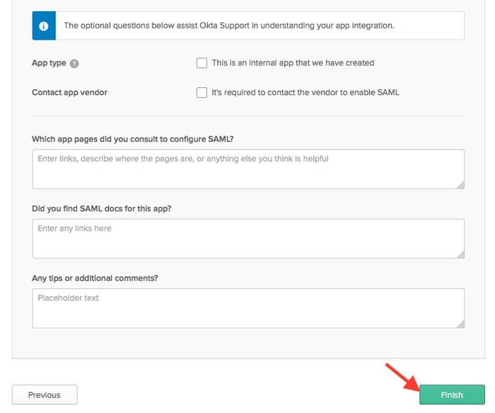Focus the SAML docs links text area
The image size is (495, 413).
click(248, 239)
